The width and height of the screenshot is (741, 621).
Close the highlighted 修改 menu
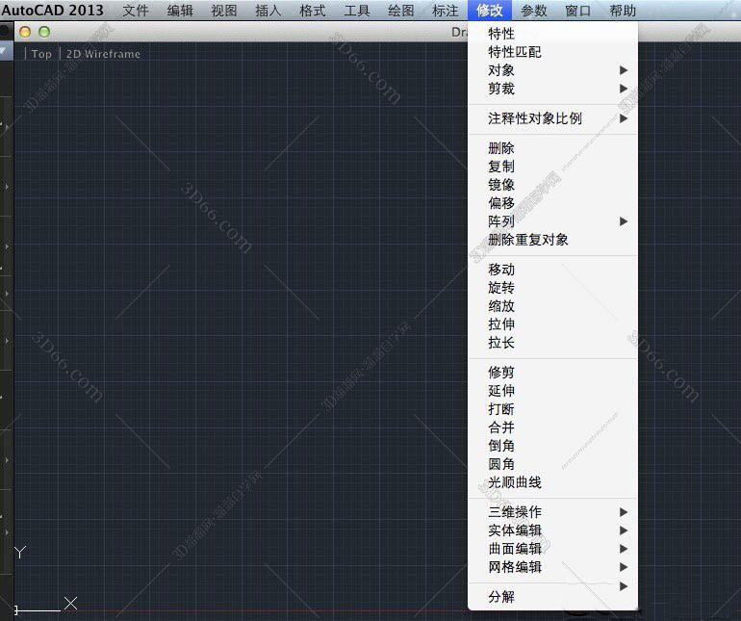(490, 11)
